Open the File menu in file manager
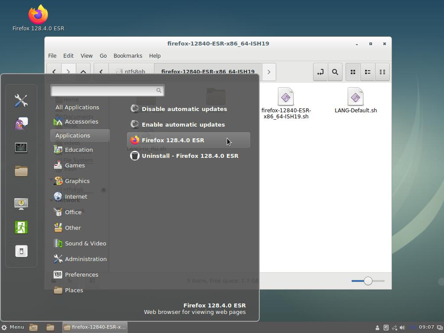This screenshot has width=444, height=333. click(x=52, y=56)
